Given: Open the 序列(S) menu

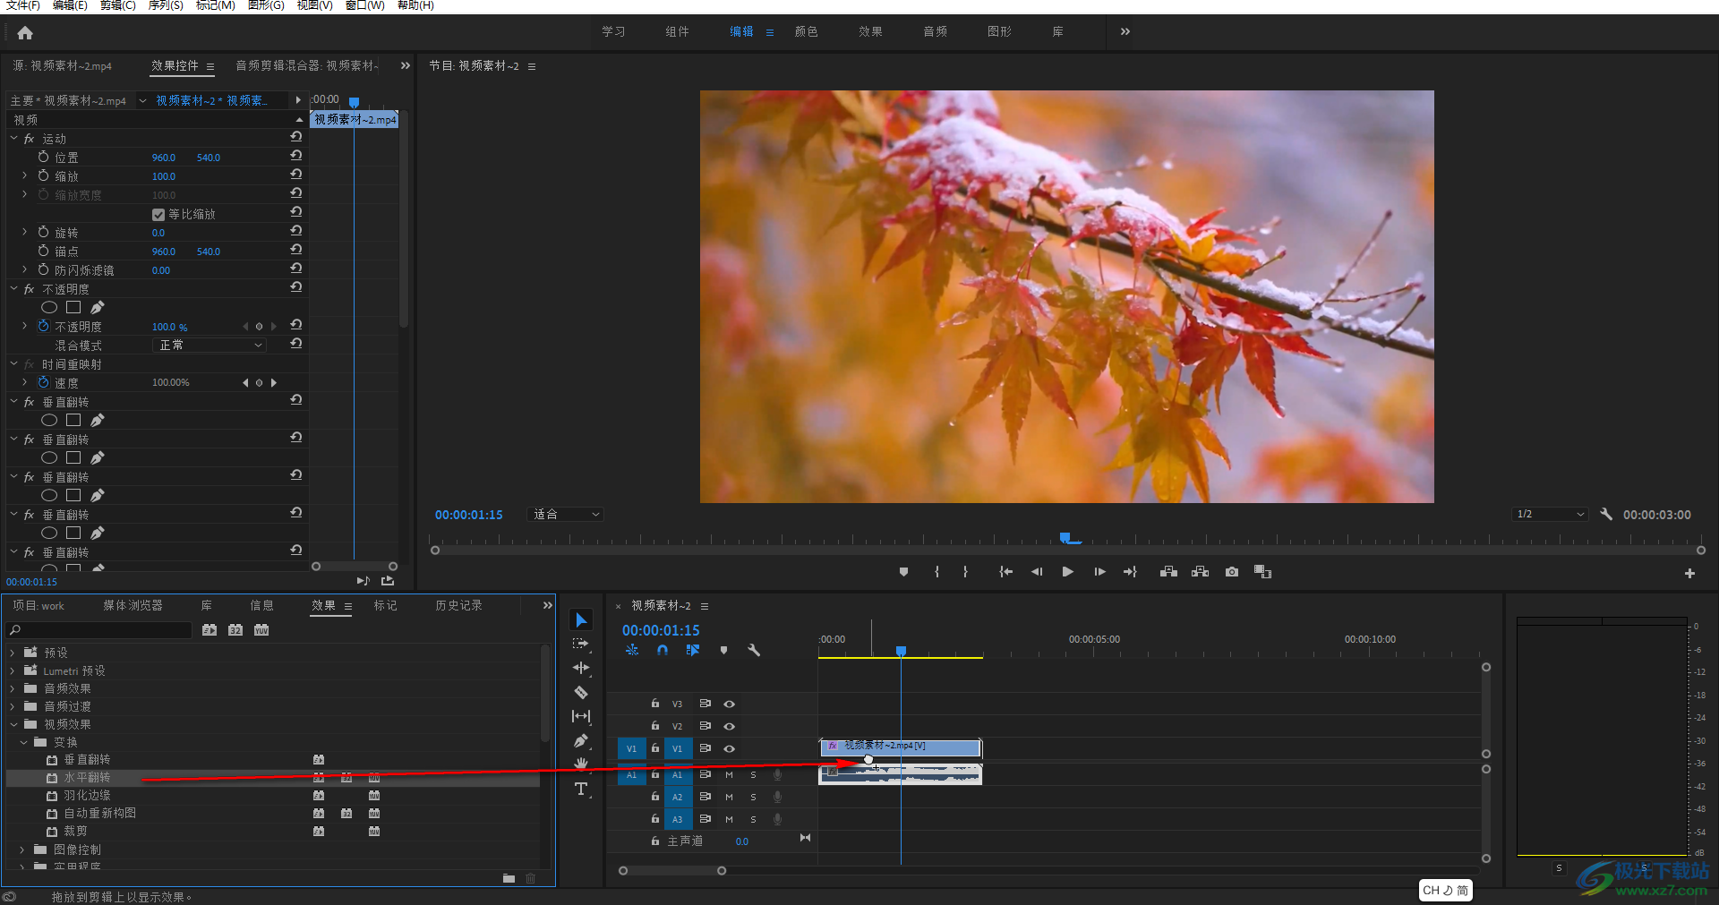Looking at the screenshot, I should 166,5.
